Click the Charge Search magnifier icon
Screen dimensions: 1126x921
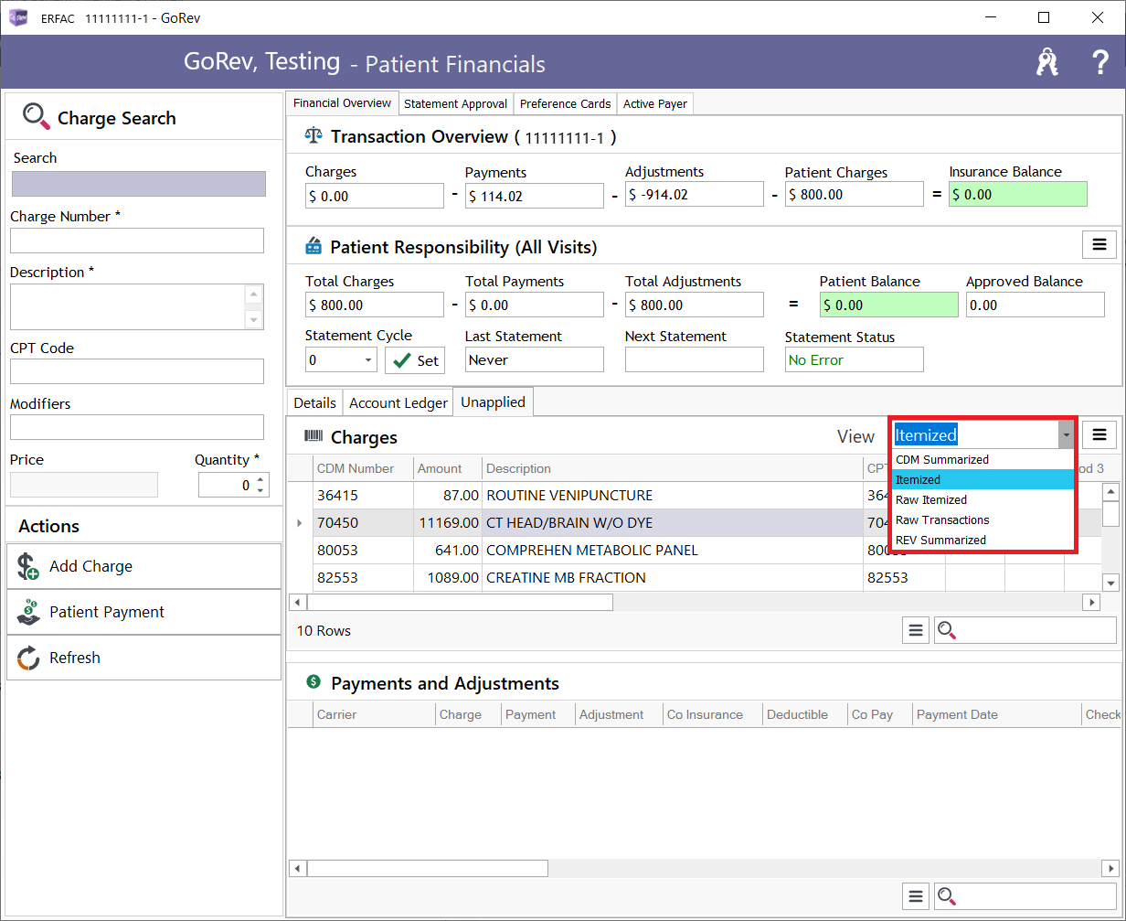click(x=36, y=116)
